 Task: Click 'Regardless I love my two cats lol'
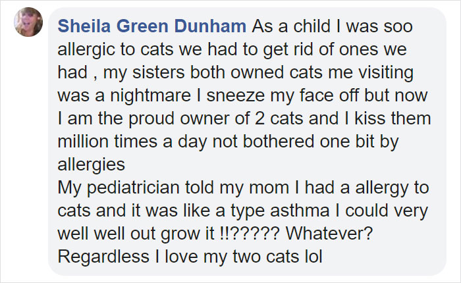(x=190, y=256)
